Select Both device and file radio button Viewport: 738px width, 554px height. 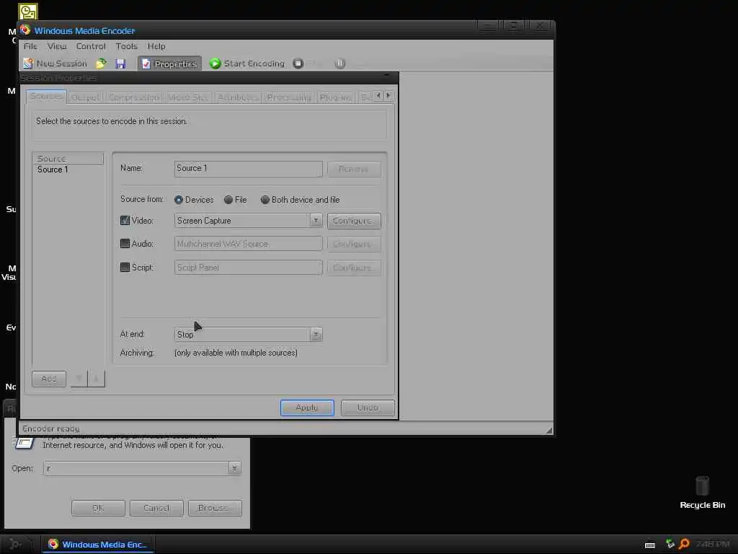pos(265,200)
